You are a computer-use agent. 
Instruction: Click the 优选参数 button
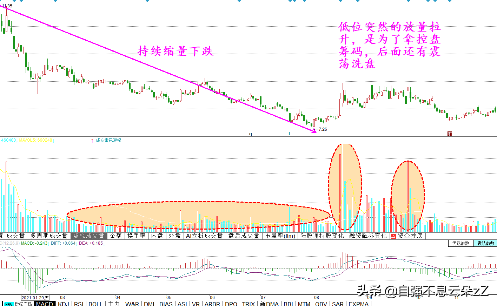point(460,243)
